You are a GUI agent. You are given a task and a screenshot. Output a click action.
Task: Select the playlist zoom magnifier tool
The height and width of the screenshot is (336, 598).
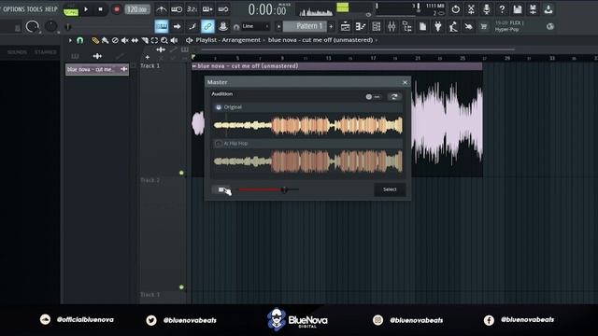[164, 40]
